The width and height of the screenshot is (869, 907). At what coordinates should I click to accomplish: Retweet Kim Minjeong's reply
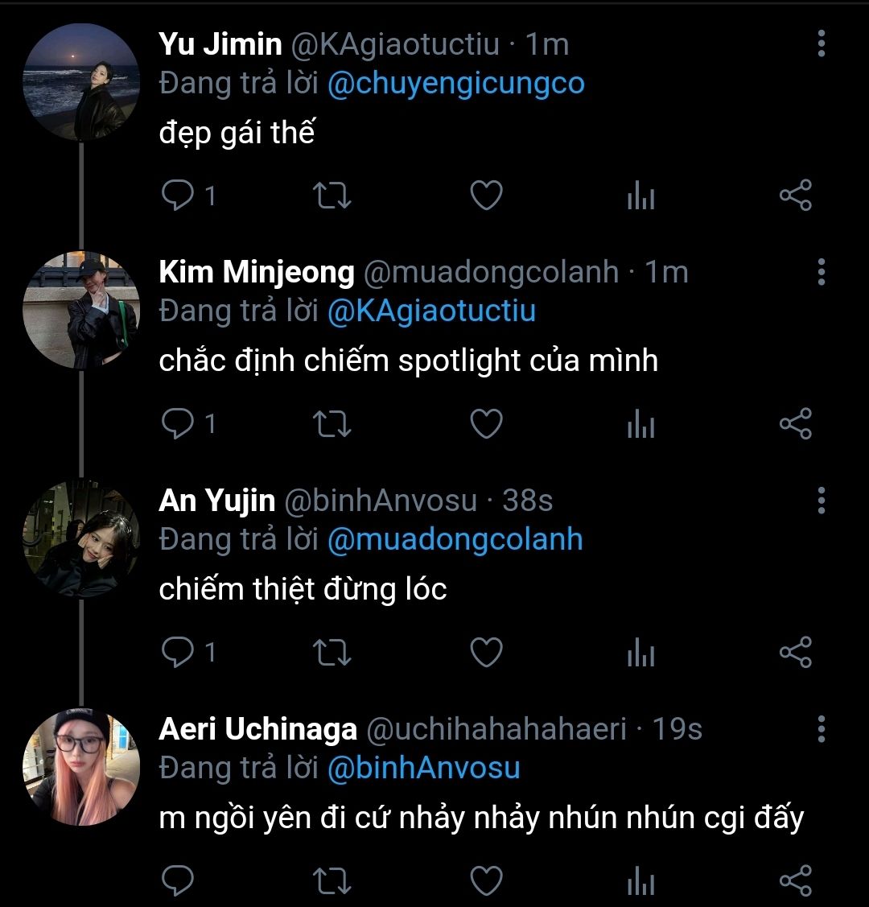click(x=332, y=424)
